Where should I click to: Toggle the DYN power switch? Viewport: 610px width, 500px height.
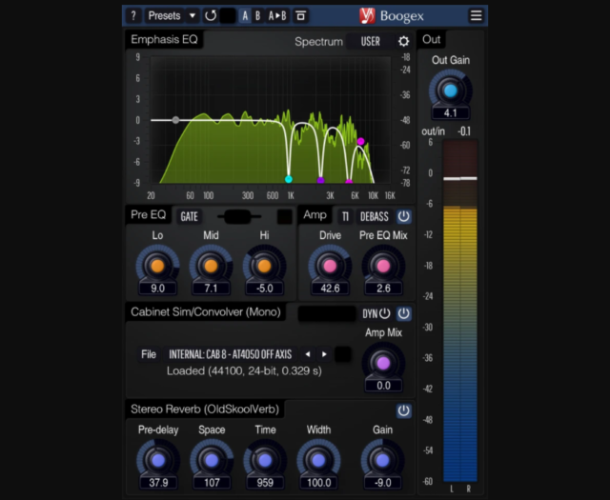click(384, 313)
